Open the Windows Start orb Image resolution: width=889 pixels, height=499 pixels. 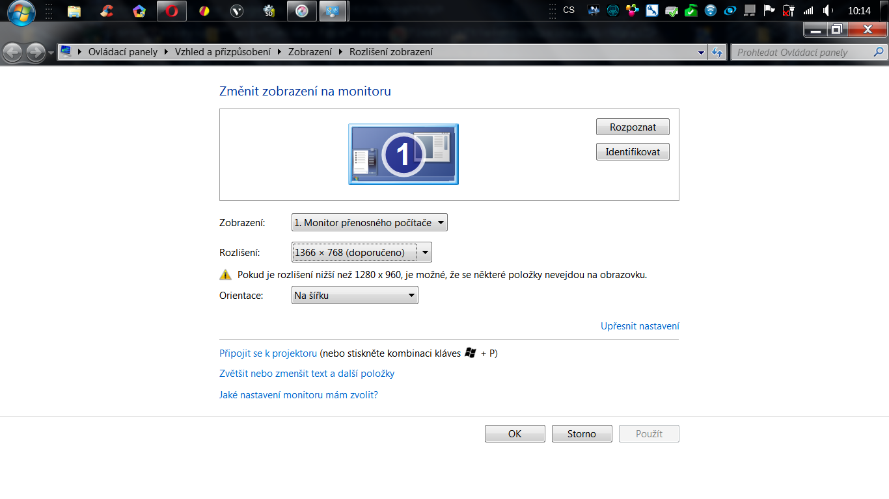21,11
